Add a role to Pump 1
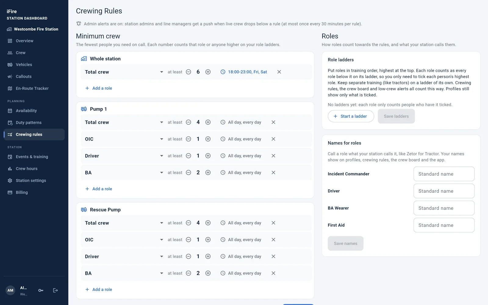Viewport: 488px width, 305px height. (99, 189)
